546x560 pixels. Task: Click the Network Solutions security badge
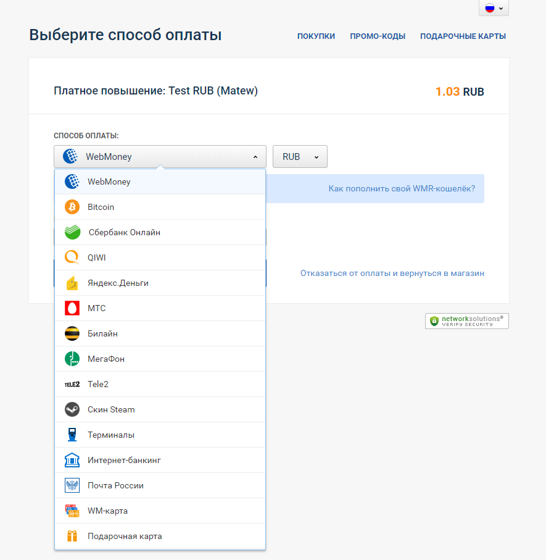[x=467, y=321]
